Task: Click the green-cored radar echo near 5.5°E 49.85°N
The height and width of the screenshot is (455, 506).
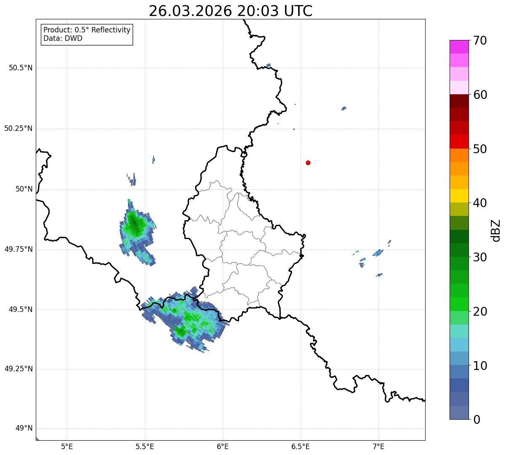Action: point(138,232)
